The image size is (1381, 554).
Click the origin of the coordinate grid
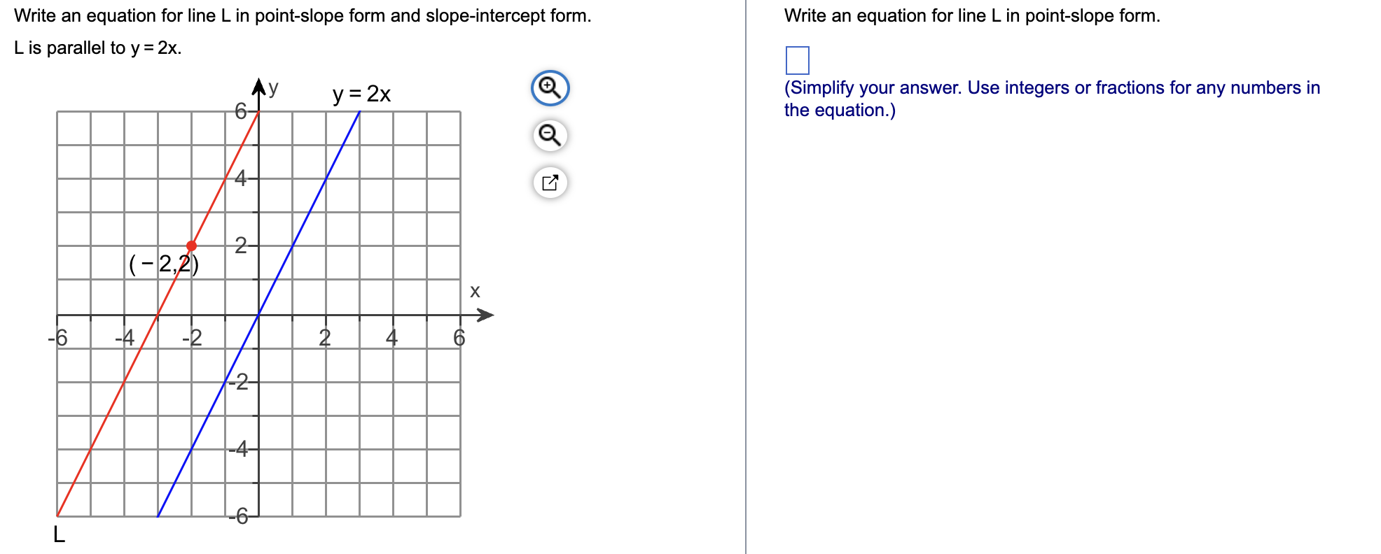coord(260,314)
